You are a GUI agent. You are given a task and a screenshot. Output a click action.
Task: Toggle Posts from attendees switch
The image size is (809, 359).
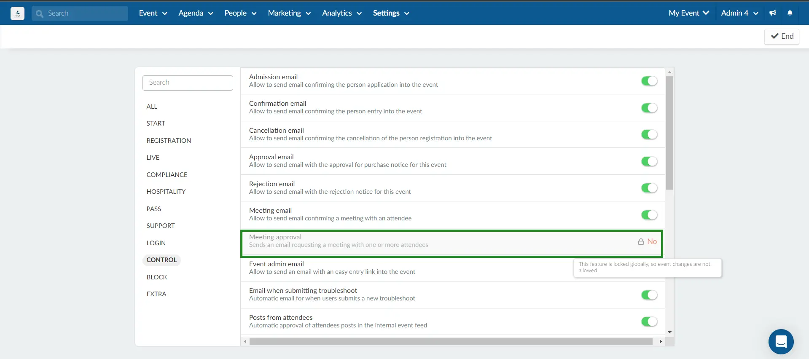[649, 321]
